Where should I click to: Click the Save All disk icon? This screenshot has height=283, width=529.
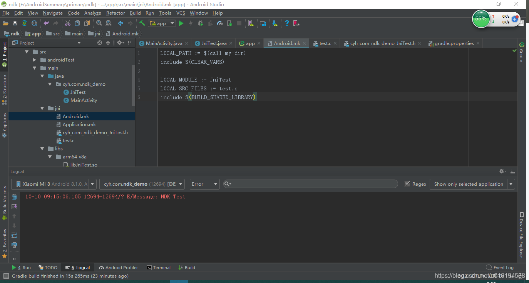point(15,23)
